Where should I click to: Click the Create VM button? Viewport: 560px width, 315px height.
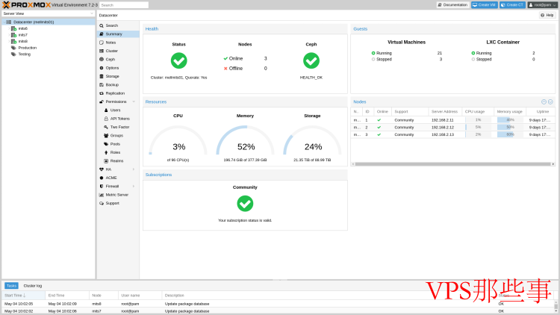coord(485,5)
